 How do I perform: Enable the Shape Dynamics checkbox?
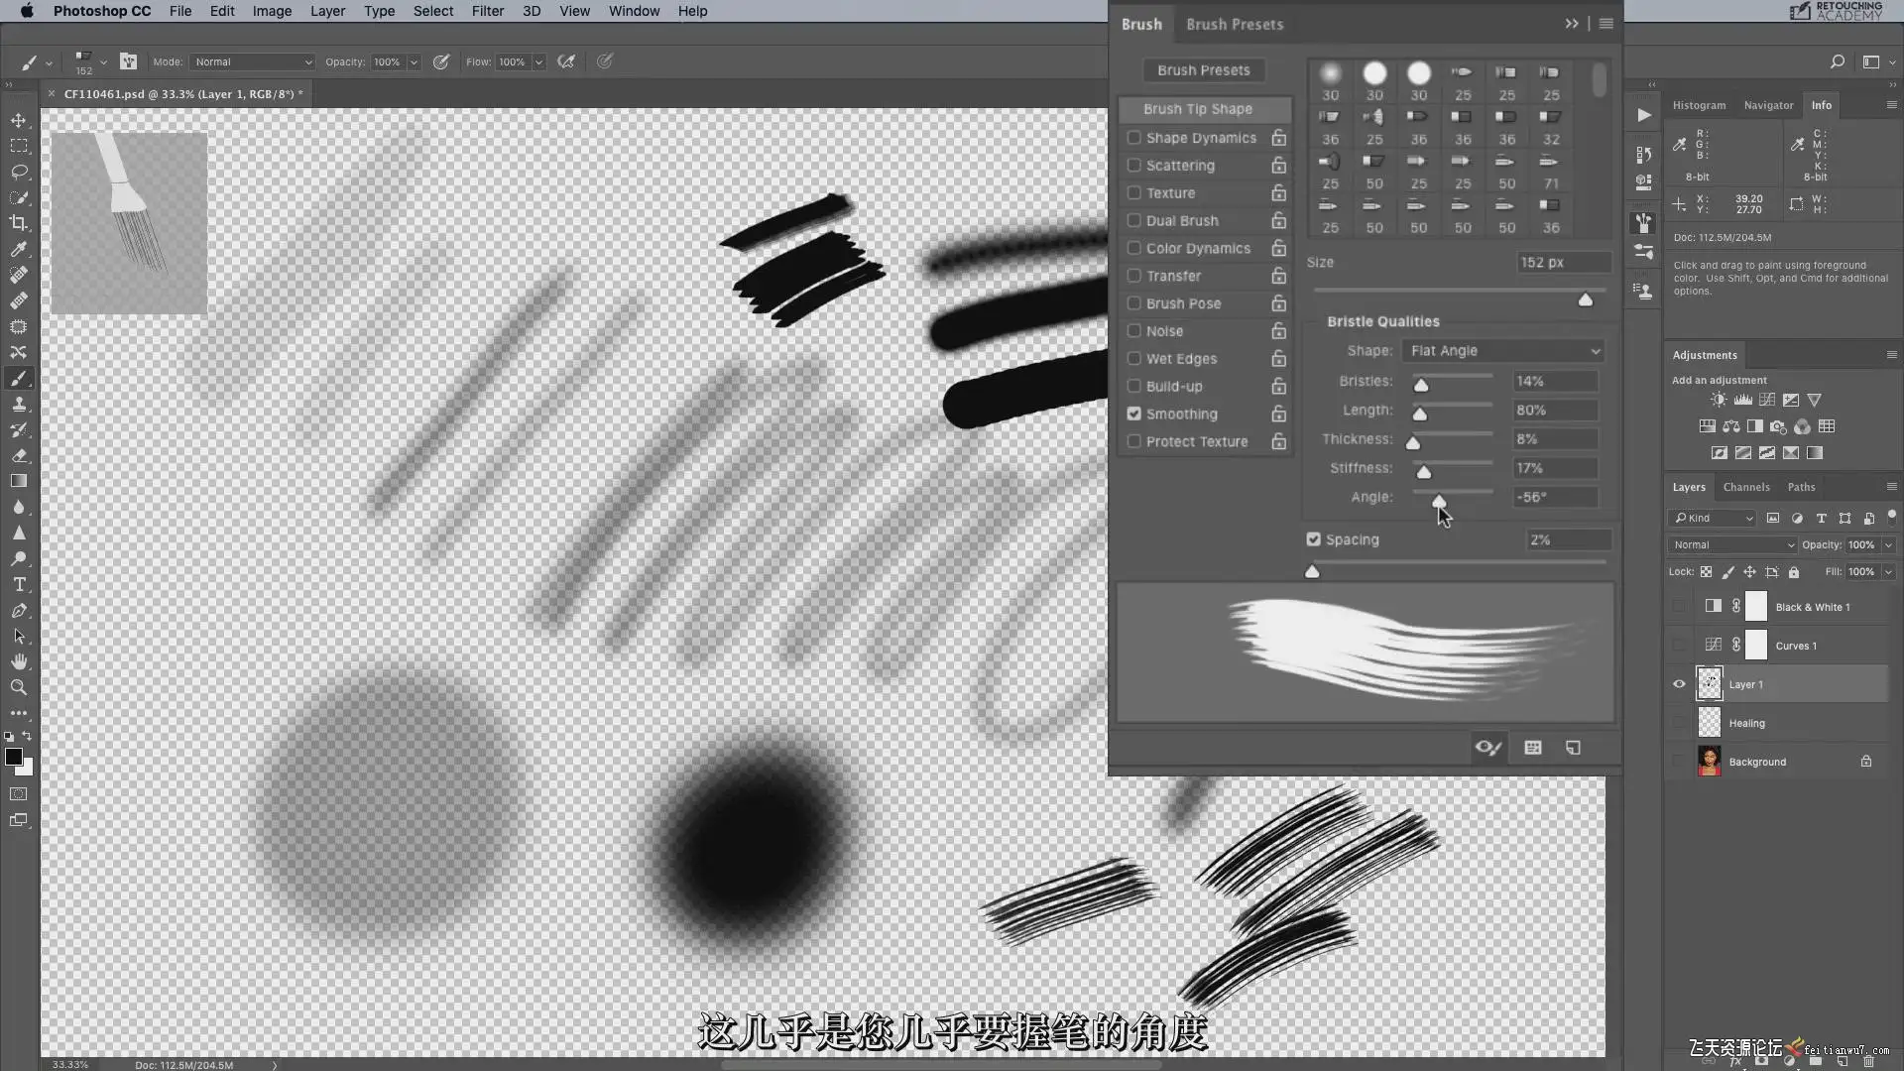[x=1133, y=138]
